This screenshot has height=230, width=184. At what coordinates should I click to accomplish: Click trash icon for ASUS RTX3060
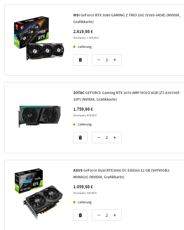pos(80,215)
